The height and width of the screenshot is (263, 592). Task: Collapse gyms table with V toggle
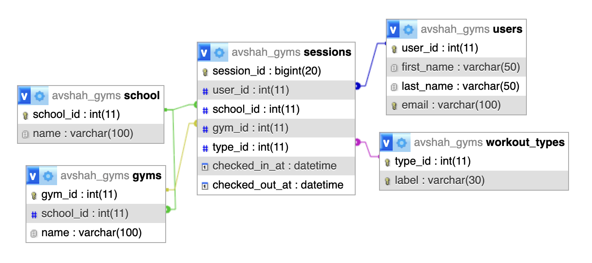point(33,176)
